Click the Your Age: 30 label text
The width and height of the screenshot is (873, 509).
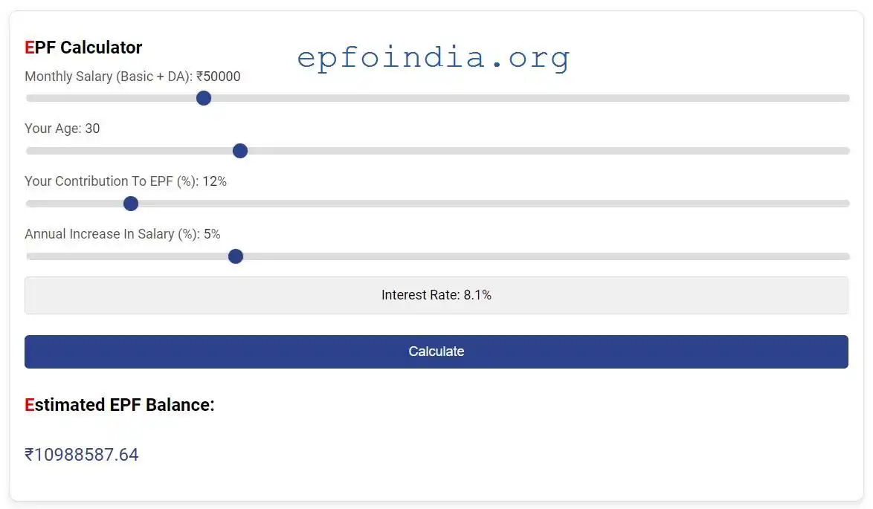pyautogui.click(x=62, y=128)
